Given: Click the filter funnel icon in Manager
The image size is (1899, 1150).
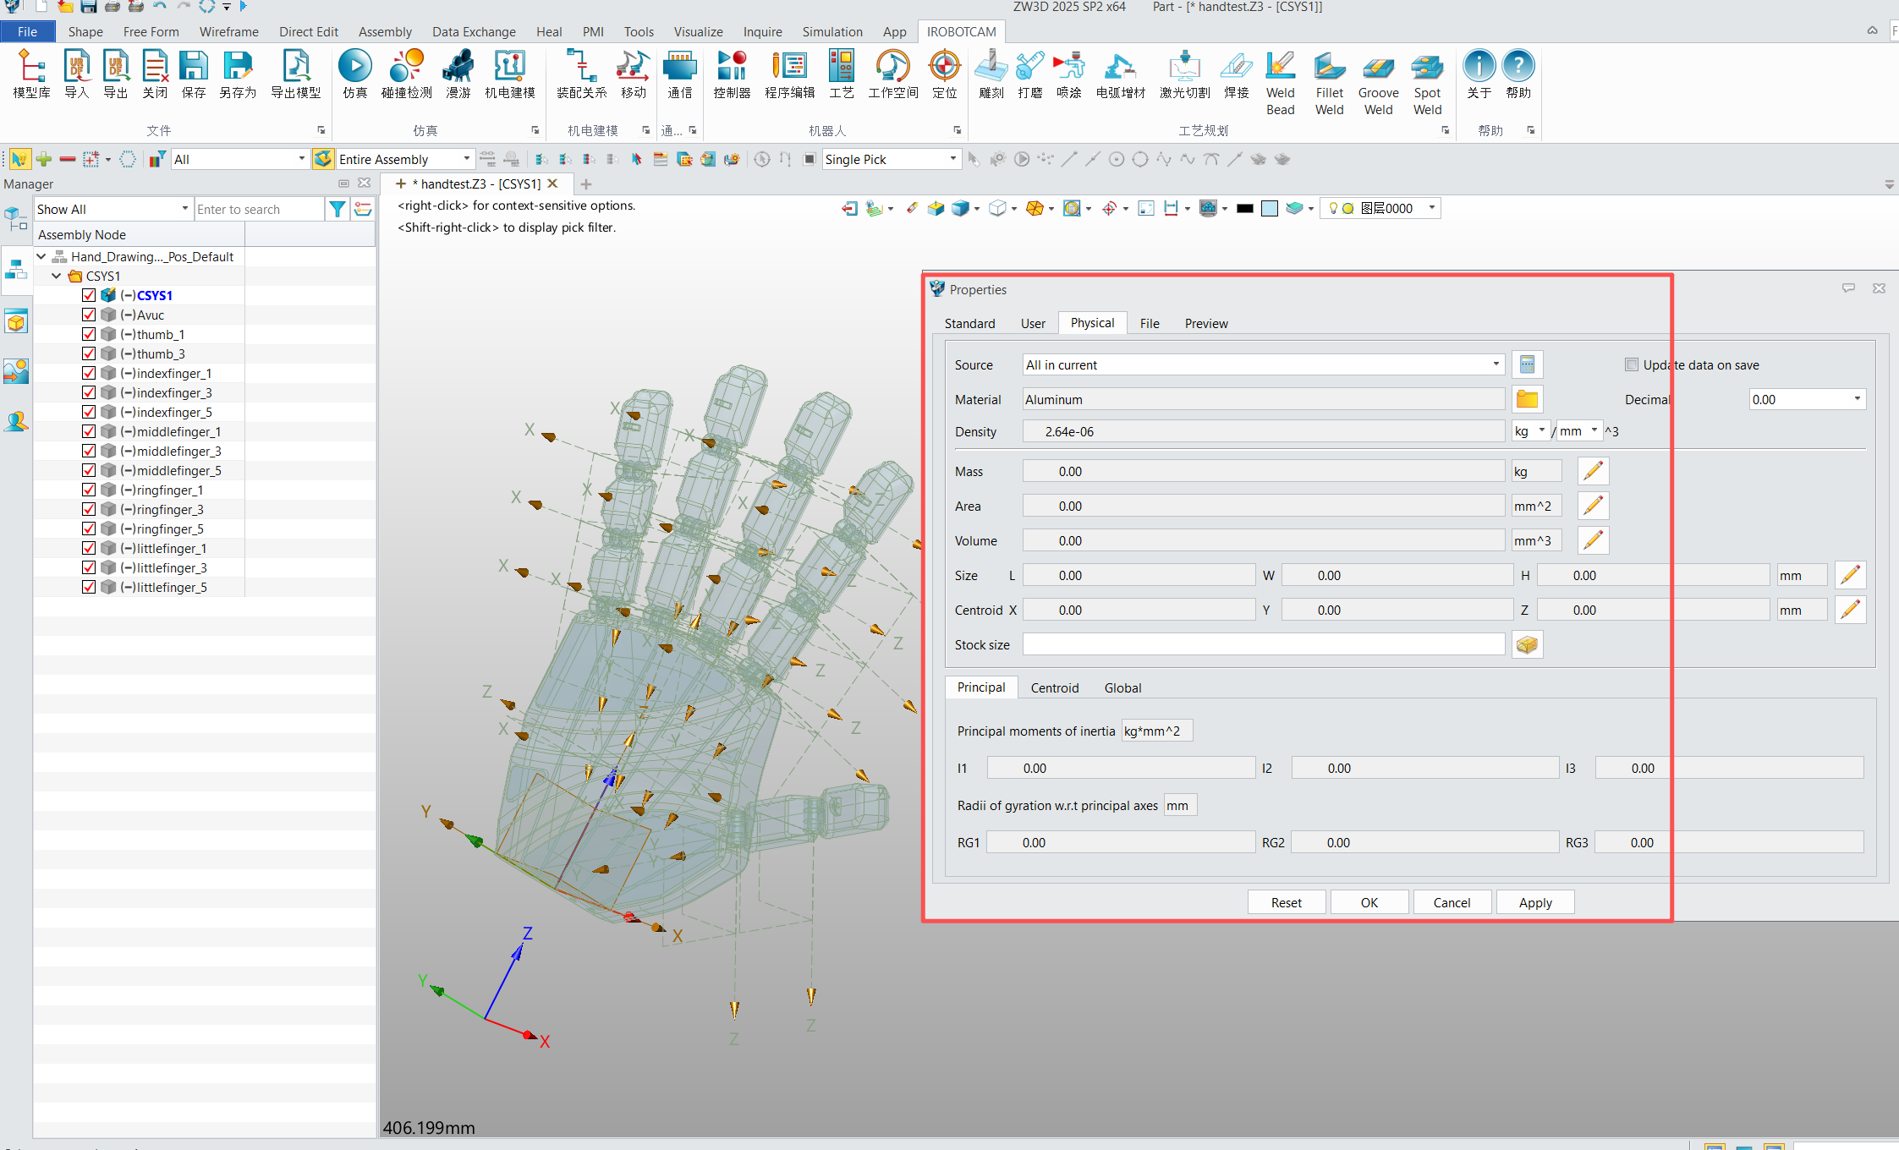Looking at the screenshot, I should click(337, 209).
